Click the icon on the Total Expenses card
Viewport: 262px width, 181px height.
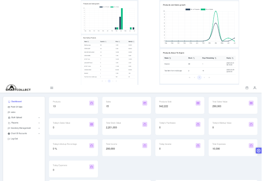pos(251,146)
